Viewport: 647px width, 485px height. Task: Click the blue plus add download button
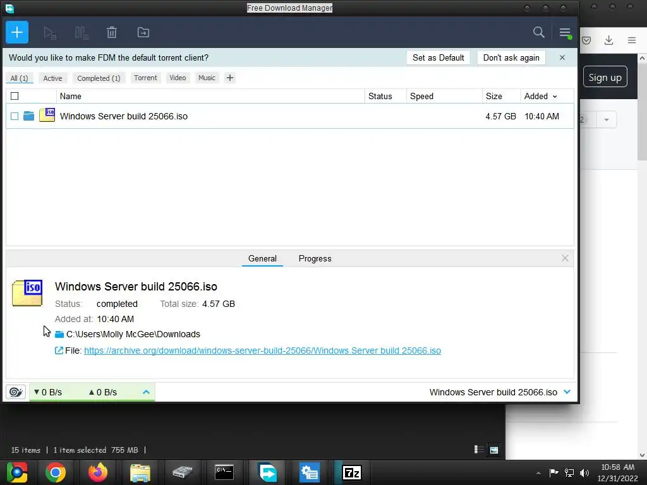click(x=17, y=32)
